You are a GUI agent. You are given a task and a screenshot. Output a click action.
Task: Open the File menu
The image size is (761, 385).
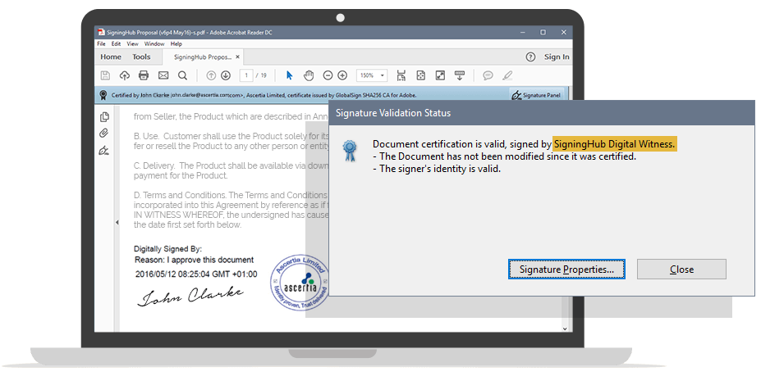coord(102,43)
